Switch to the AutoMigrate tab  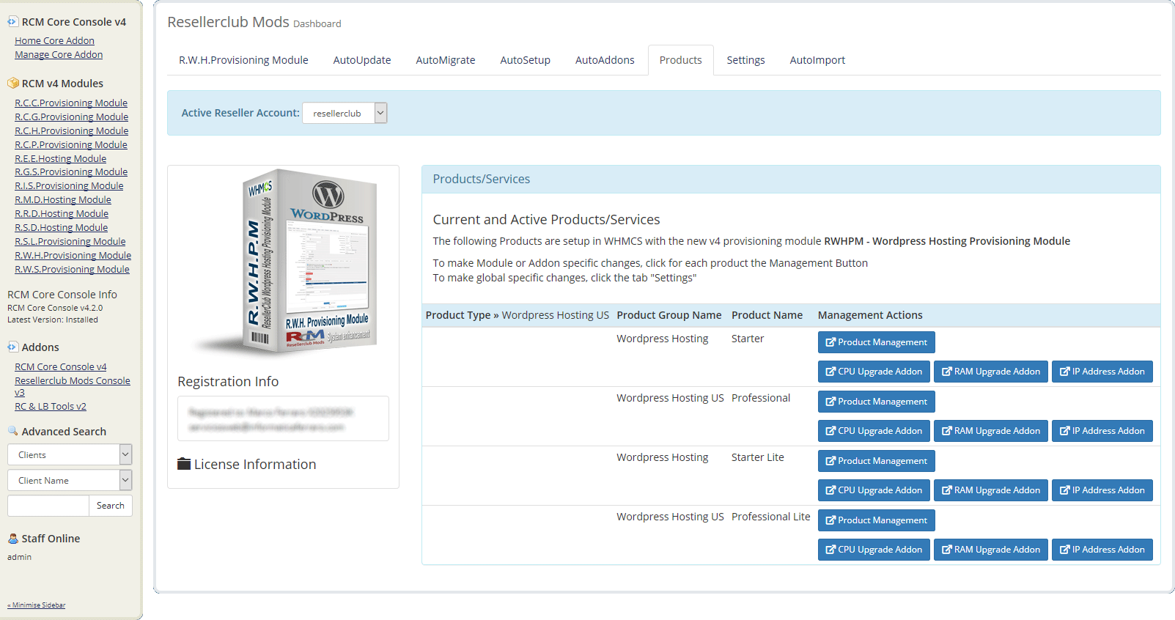coord(446,60)
